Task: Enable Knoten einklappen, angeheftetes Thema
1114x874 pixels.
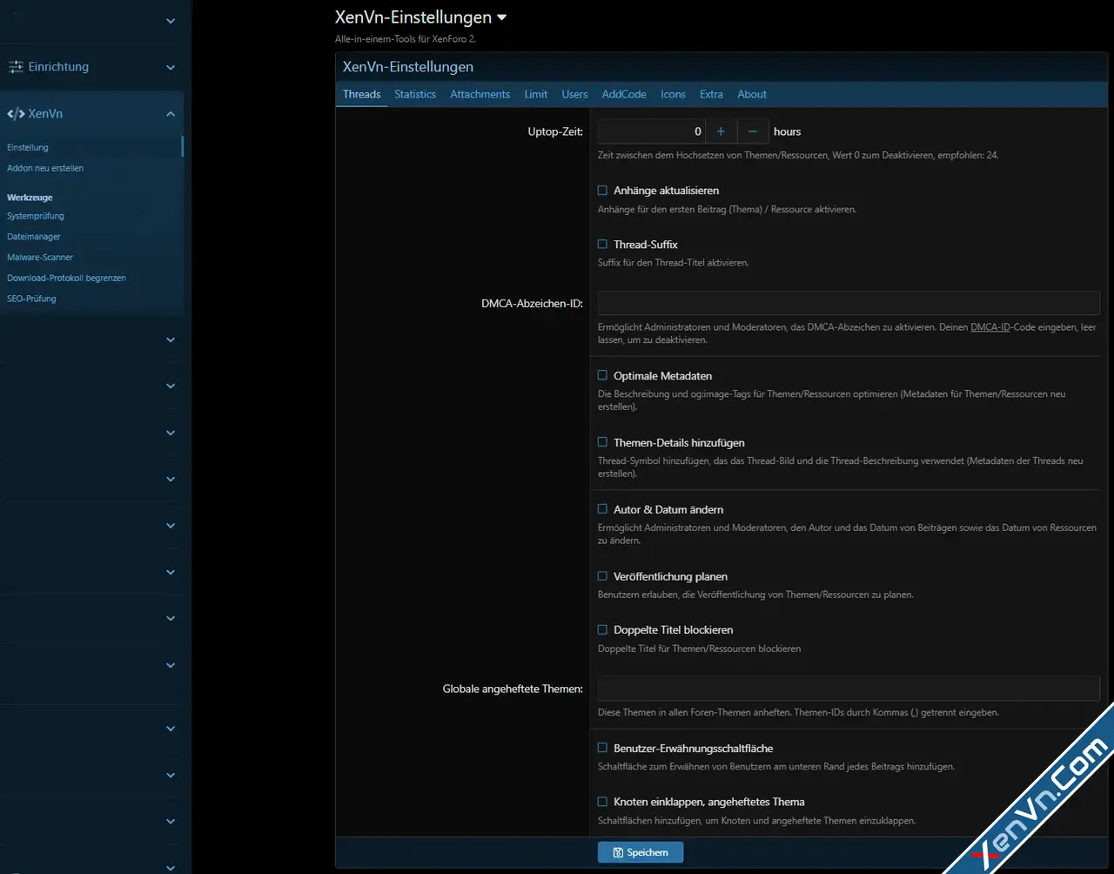Action: [602, 802]
